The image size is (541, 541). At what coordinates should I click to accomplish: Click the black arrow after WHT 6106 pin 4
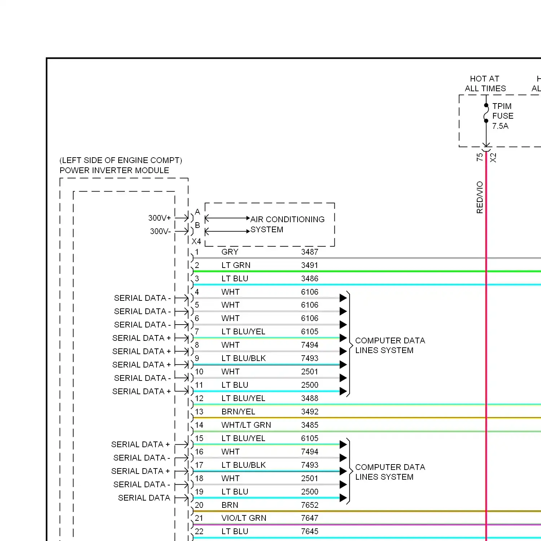pyautogui.click(x=342, y=298)
